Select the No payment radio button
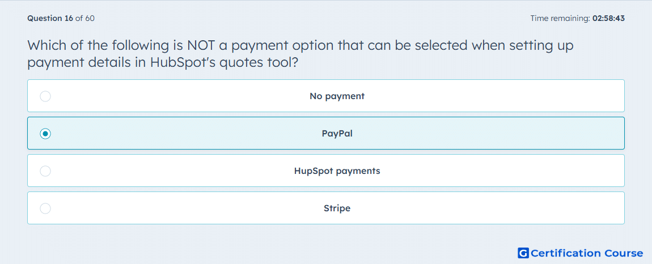652x264 pixels. coord(45,96)
